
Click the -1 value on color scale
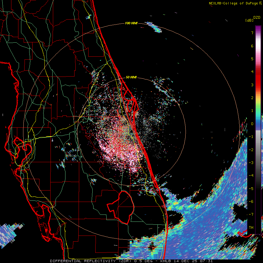pos(251,137)
